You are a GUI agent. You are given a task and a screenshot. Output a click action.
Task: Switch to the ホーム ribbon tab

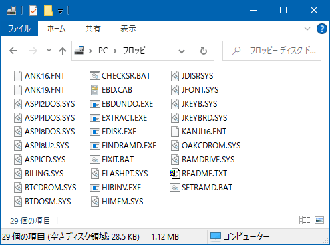pyautogui.click(x=56, y=29)
